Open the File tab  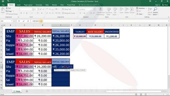coord(3,5)
